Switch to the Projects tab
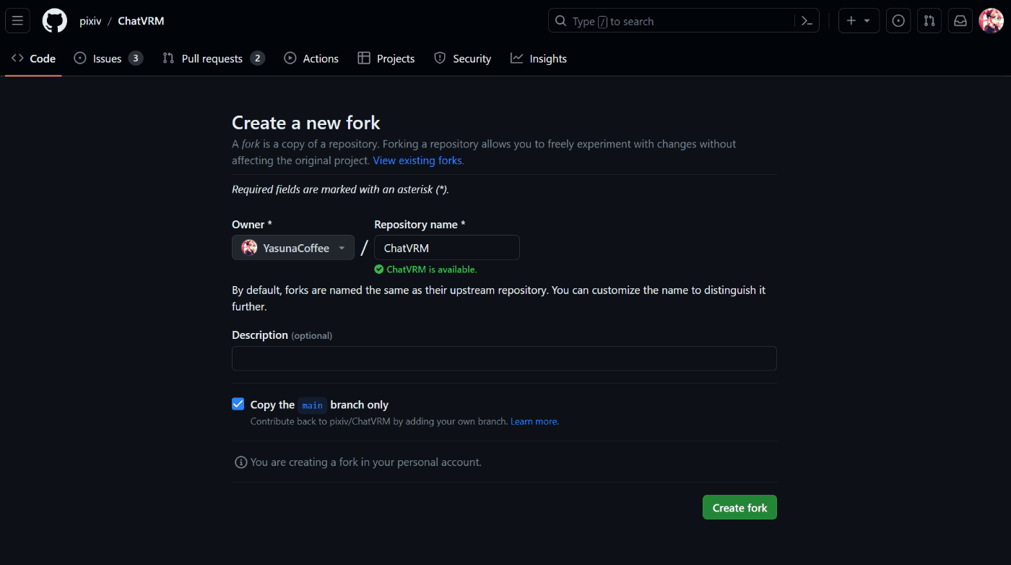The image size is (1011, 565). click(386, 59)
